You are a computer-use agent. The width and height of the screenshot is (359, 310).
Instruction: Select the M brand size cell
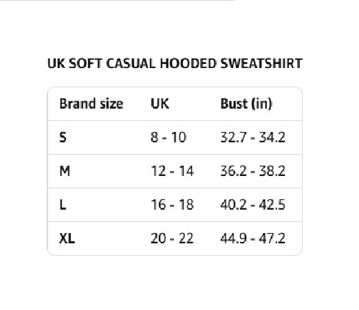65,171
